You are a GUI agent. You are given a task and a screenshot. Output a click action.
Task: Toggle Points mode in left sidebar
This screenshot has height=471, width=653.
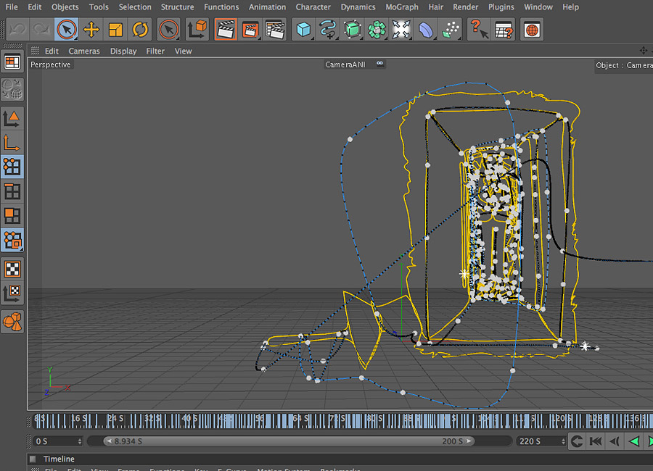(12, 167)
